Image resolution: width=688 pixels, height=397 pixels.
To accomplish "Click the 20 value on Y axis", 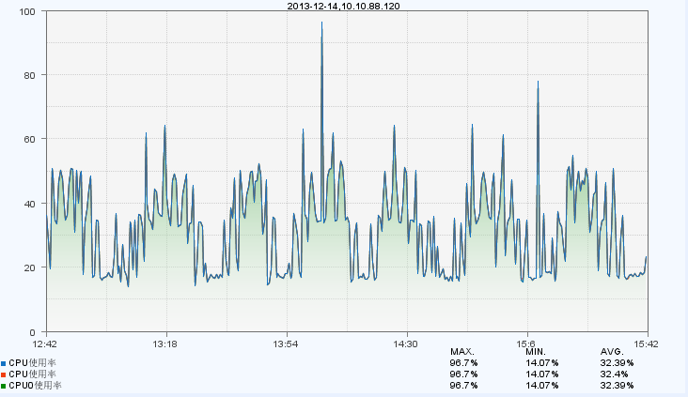I will click(29, 267).
